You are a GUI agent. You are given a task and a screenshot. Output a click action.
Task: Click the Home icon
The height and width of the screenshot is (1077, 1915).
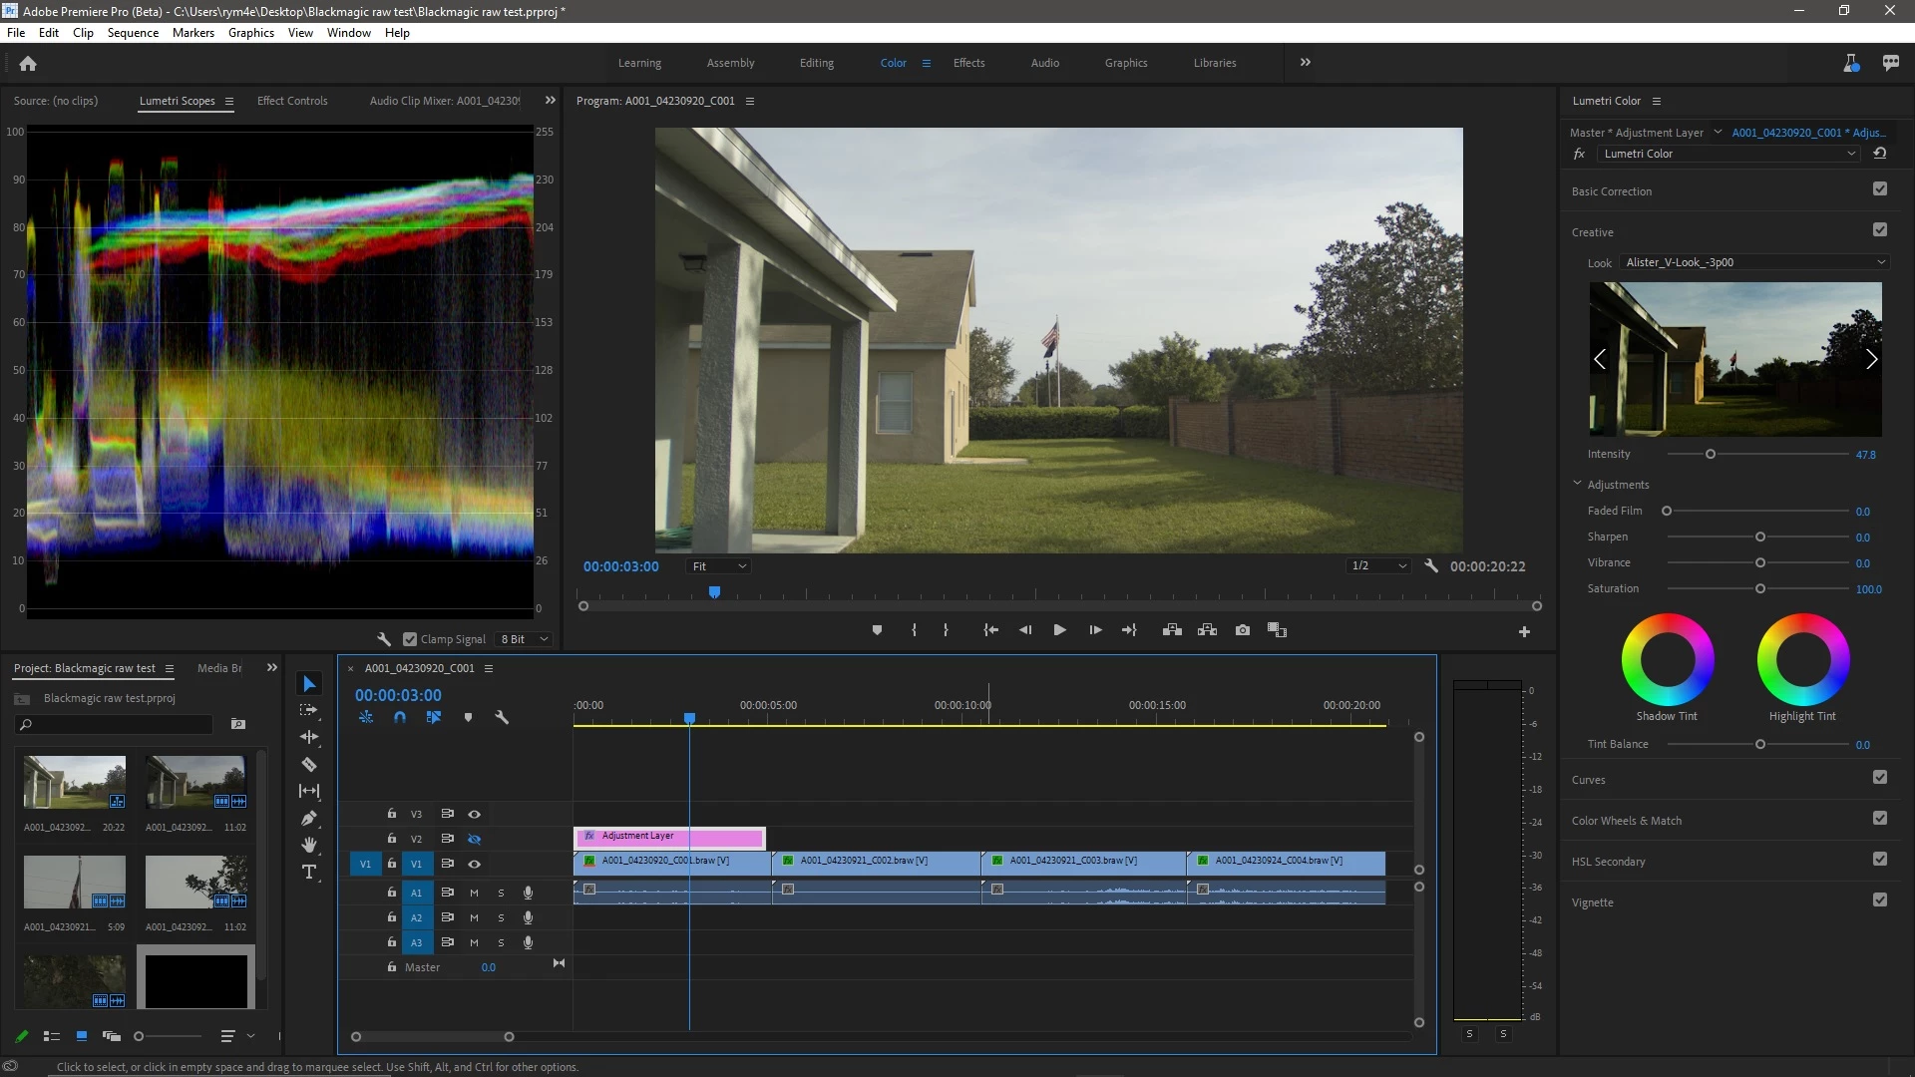28,64
